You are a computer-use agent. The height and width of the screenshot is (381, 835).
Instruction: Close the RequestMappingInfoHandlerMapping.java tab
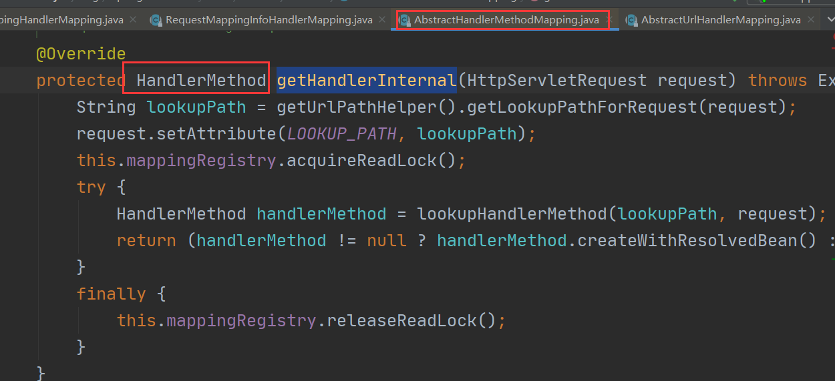tap(381, 20)
